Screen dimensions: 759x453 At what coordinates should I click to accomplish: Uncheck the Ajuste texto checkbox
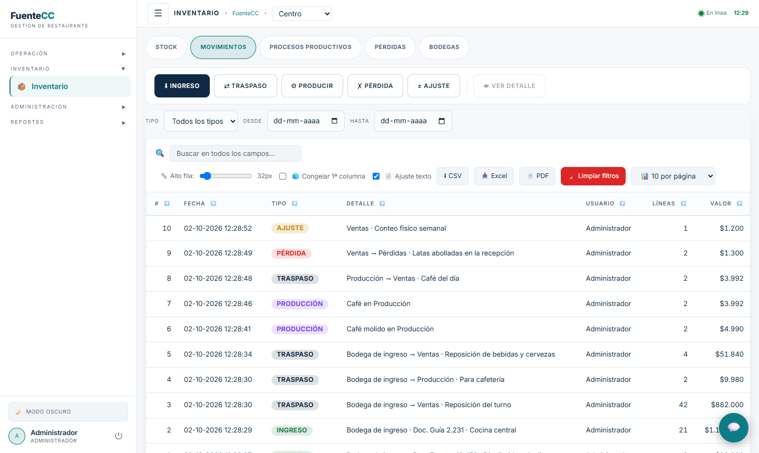point(376,176)
